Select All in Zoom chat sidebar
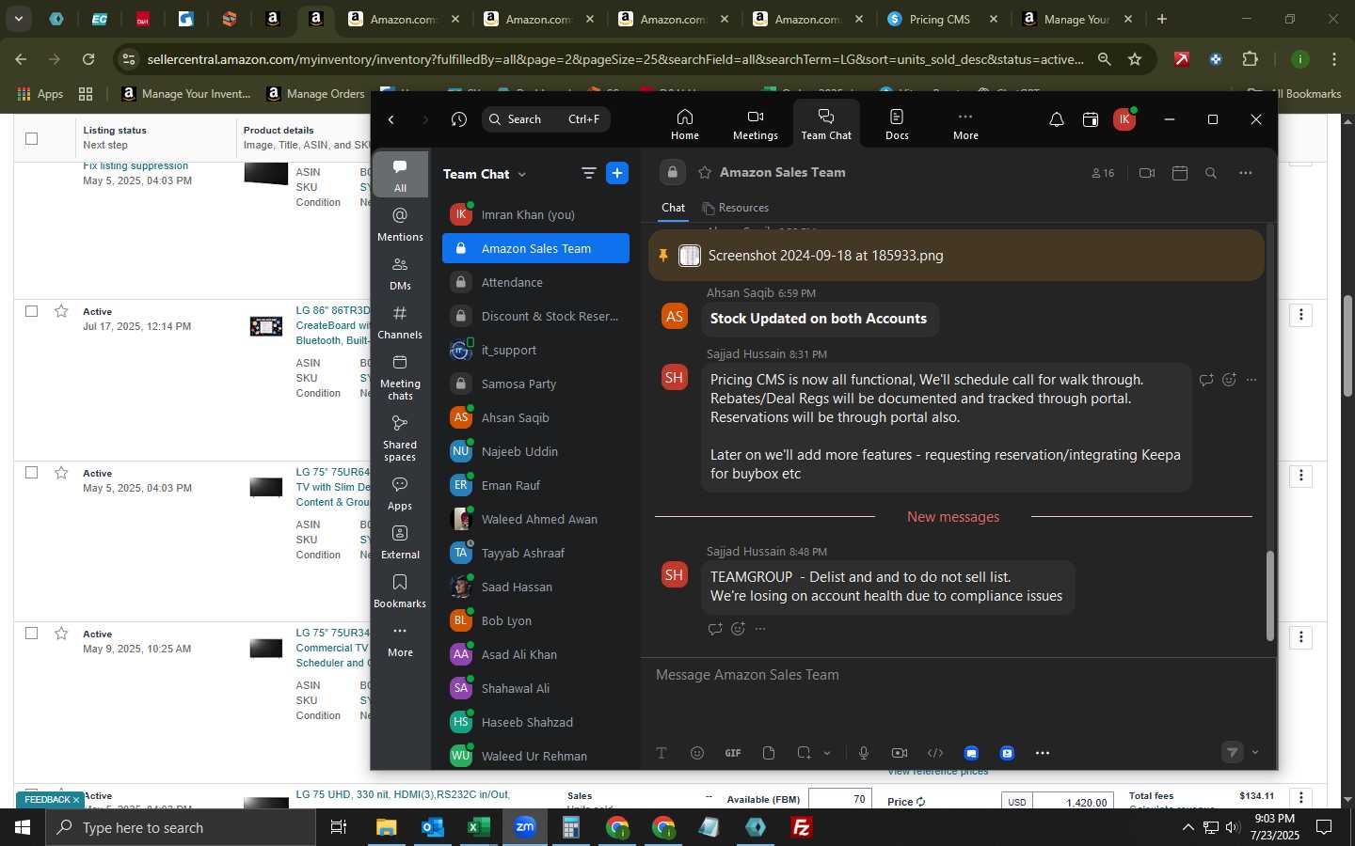Screen dimensions: 1355x846 tap(400, 176)
